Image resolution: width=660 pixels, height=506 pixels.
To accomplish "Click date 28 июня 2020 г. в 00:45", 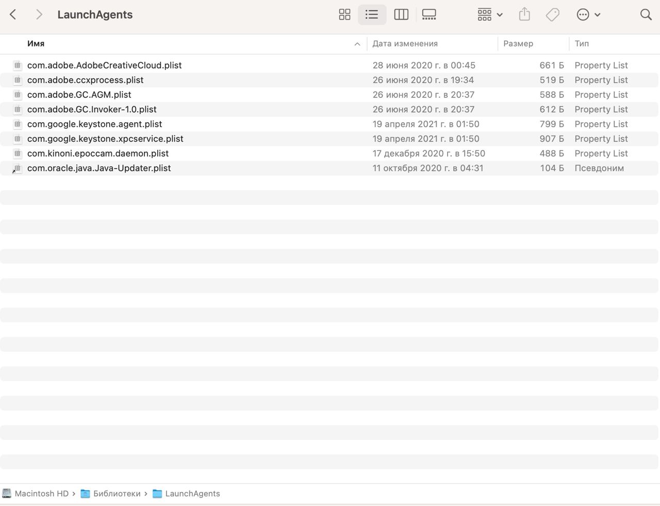I will click(424, 65).
